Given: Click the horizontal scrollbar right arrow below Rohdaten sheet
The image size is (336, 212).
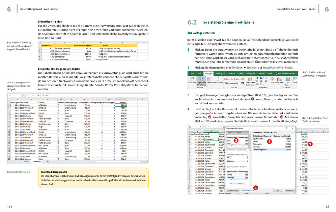Looking at the screenshot, I should tap(147, 162).
